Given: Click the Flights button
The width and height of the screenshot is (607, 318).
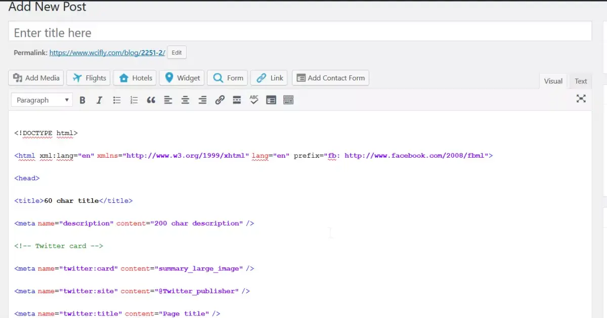Looking at the screenshot, I should pos(89,78).
